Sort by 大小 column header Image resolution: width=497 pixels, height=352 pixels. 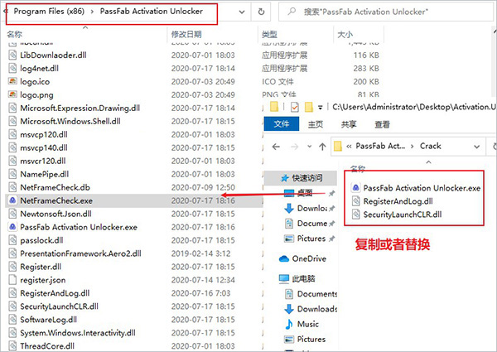coord(345,34)
